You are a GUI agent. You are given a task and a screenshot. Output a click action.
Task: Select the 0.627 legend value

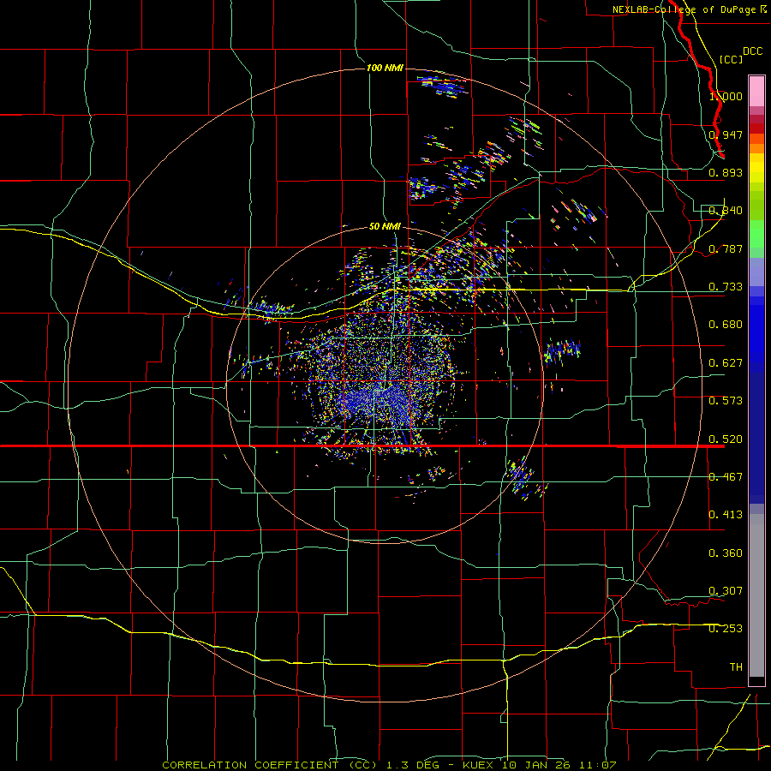(726, 363)
